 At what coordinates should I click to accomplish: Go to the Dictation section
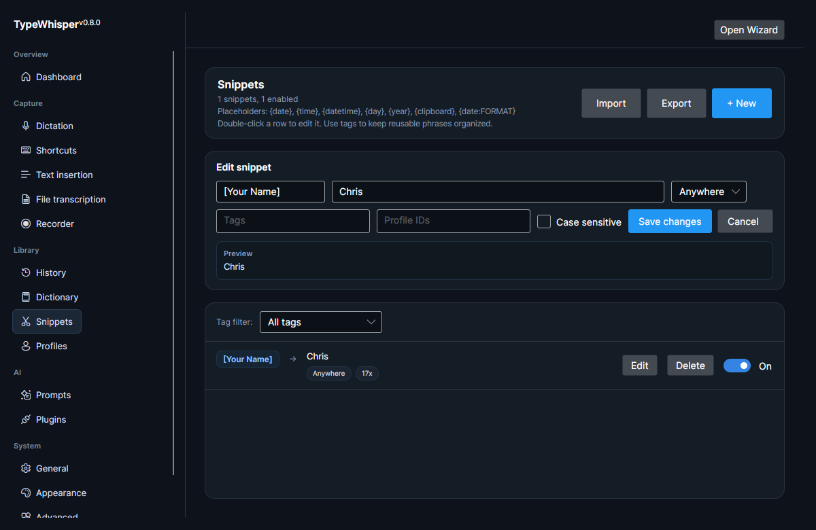tap(47, 126)
